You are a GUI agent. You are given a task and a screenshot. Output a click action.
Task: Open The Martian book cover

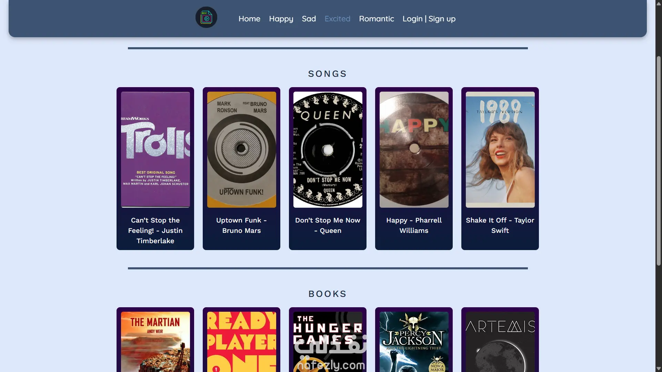155,342
